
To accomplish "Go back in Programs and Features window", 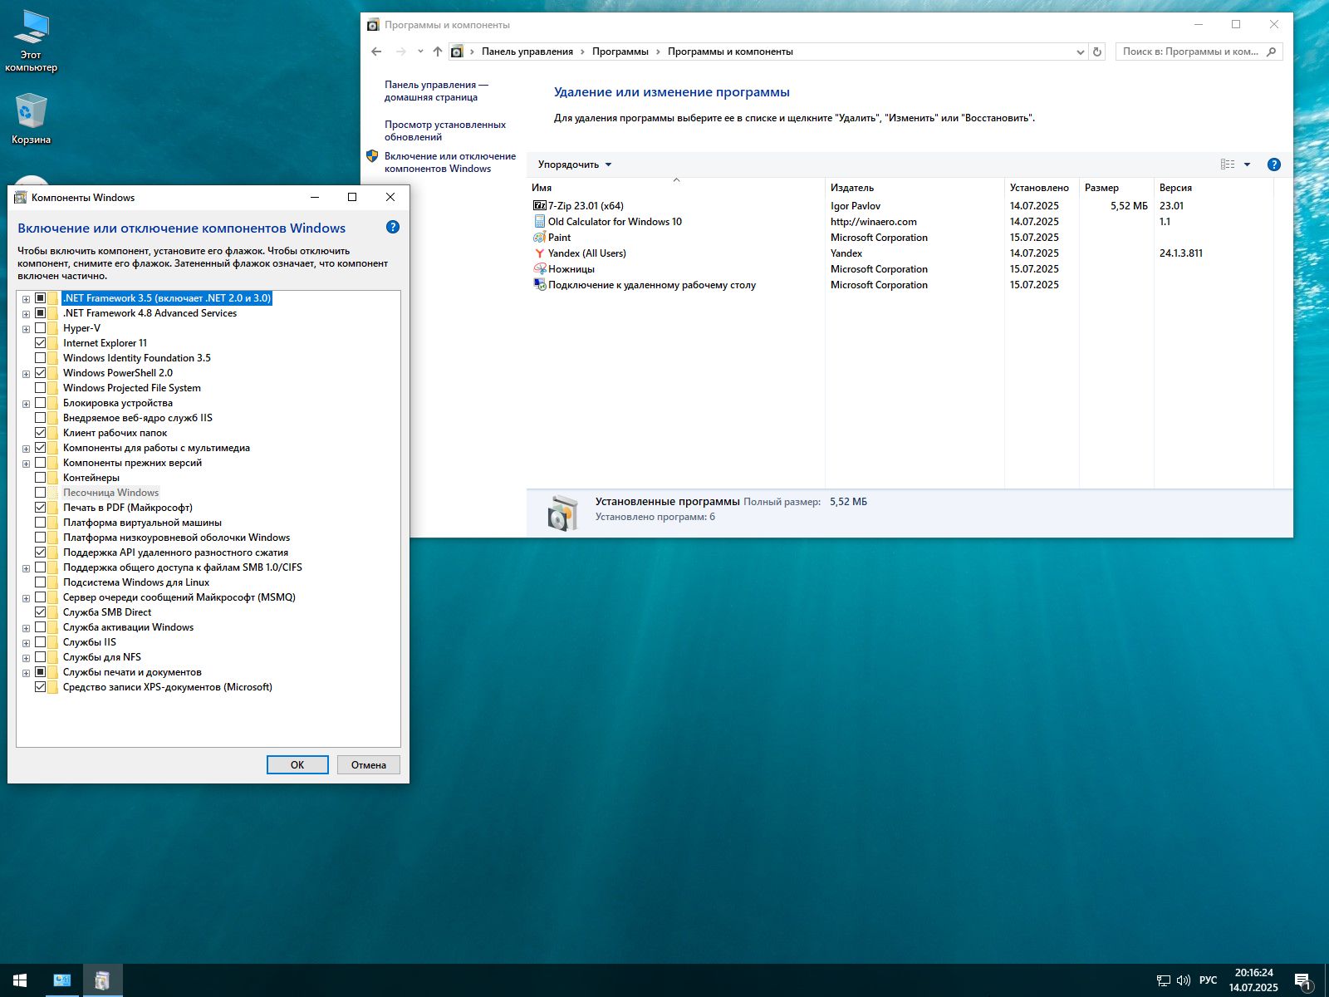I will click(376, 52).
